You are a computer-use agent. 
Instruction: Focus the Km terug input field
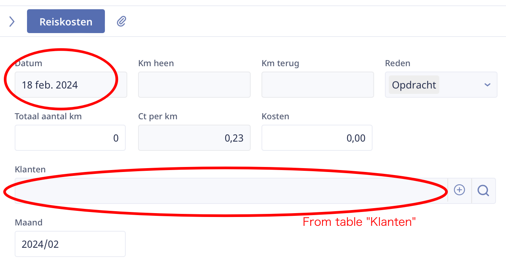point(318,85)
